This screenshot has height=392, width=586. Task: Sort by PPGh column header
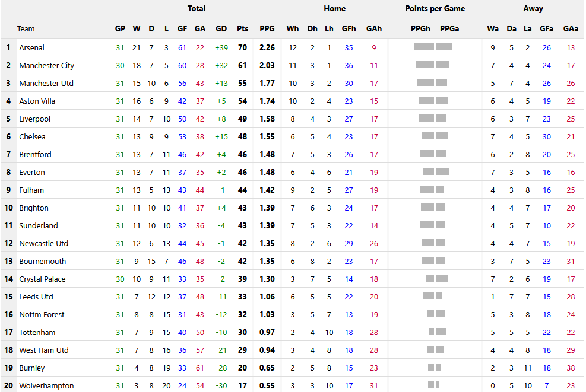click(420, 28)
